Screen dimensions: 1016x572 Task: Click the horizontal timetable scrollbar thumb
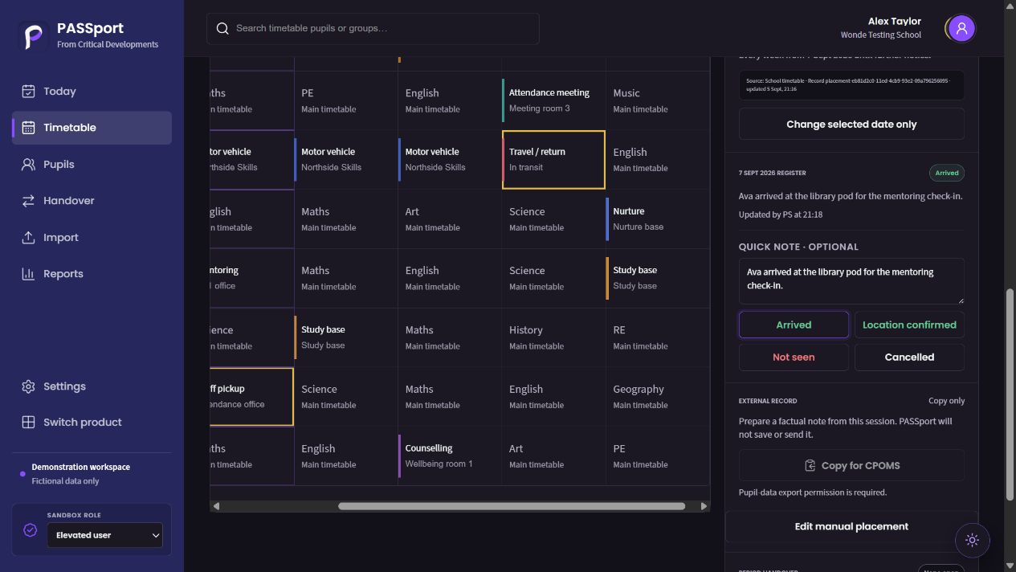point(512,506)
